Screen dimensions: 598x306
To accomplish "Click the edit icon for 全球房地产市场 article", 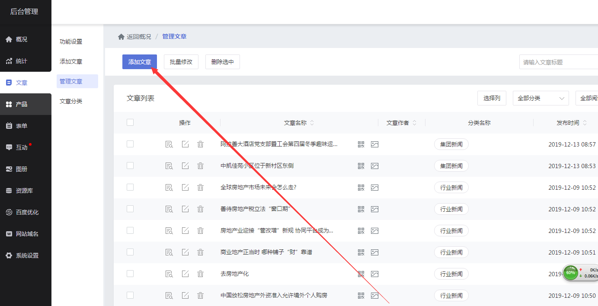I will [185, 188].
